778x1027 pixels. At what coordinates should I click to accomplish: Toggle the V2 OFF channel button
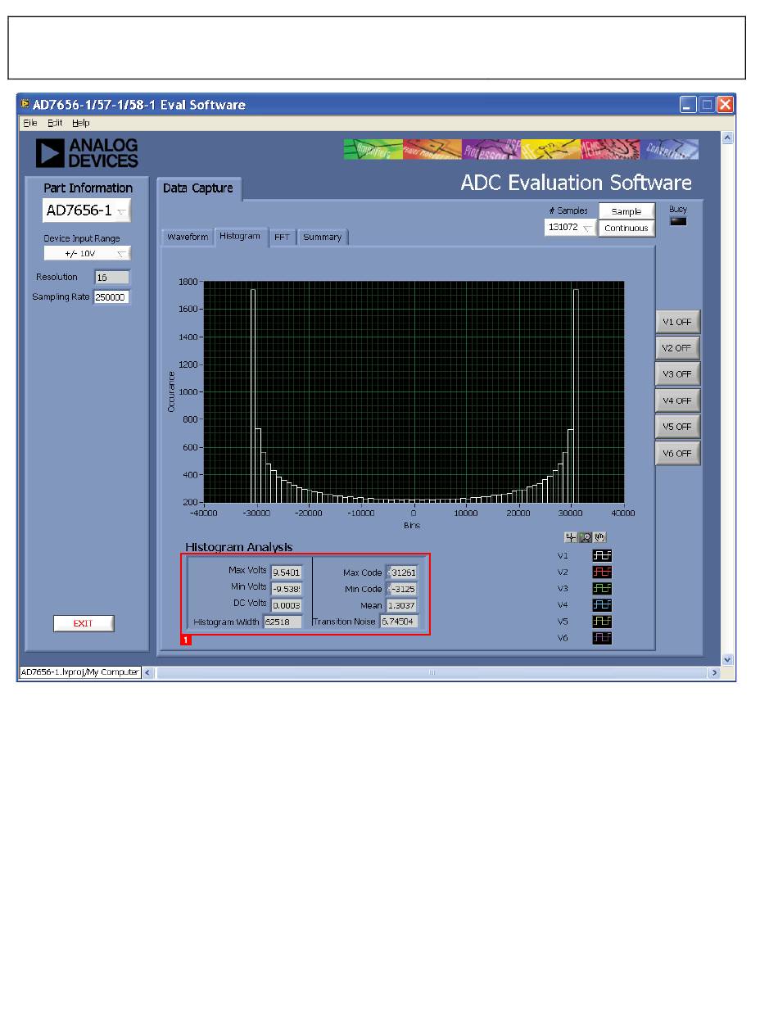coord(677,348)
